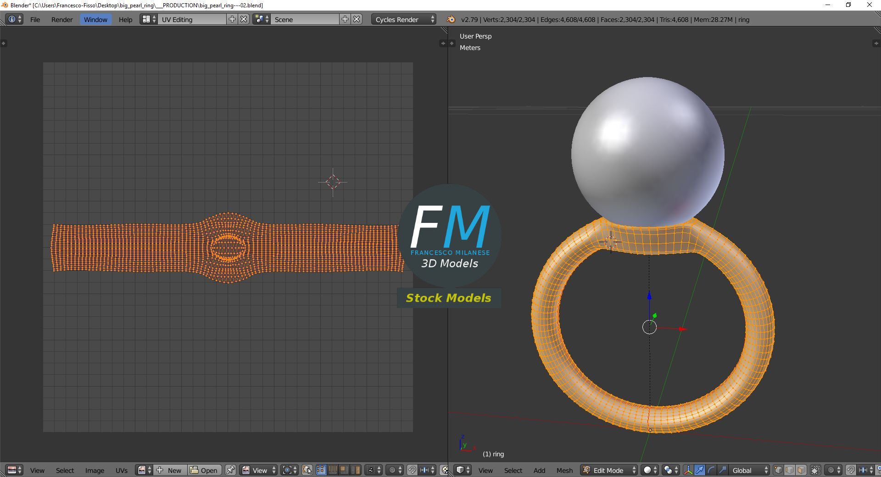Select scale manipulator icon
This screenshot has height=477, width=881.
[x=723, y=470]
